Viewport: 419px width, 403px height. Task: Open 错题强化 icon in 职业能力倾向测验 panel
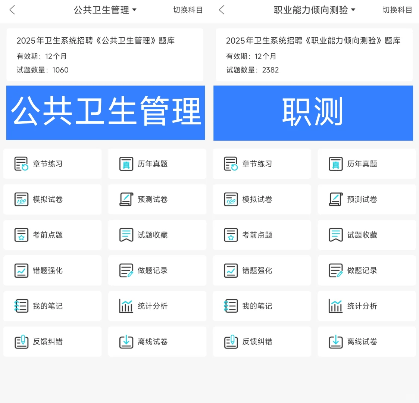click(x=231, y=270)
